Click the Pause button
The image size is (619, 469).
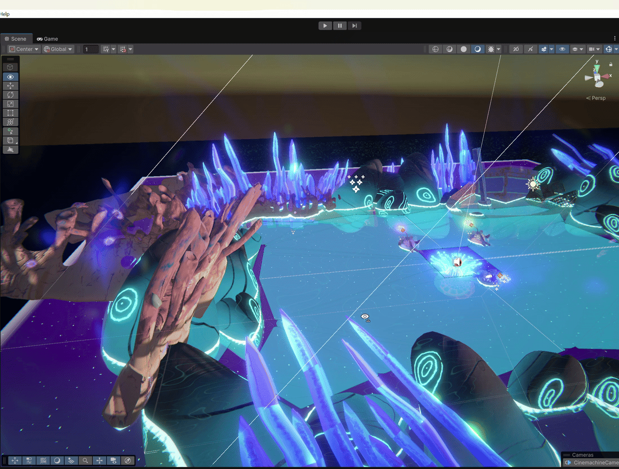click(340, 26)
